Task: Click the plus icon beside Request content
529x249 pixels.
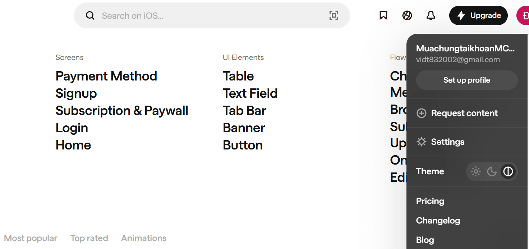Action: coord(421,113)
